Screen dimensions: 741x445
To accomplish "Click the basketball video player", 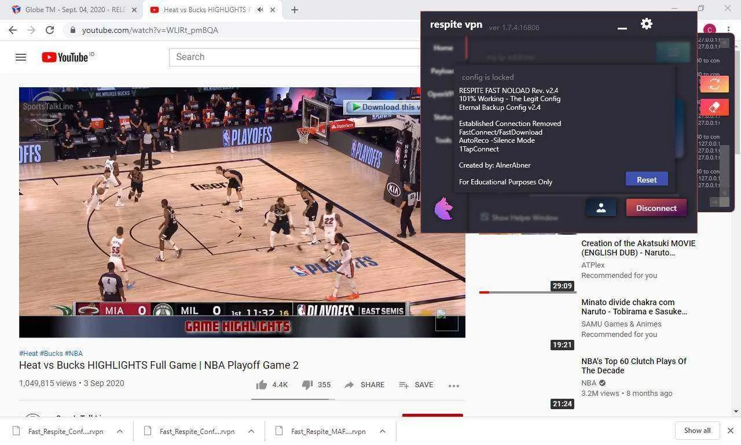I will 242,212.
